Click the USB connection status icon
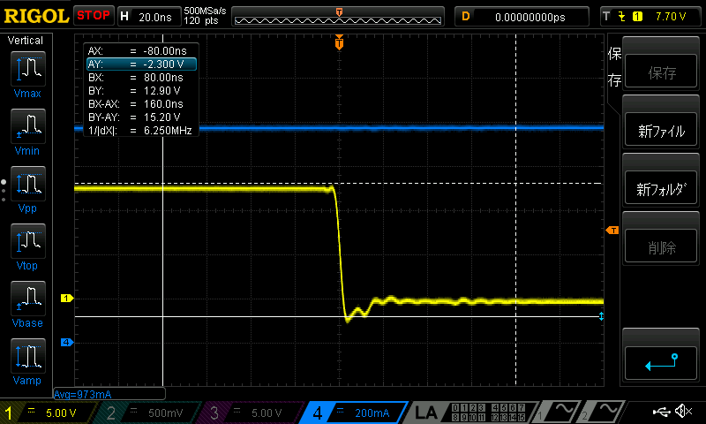The image size is (706, 424). pyautogui.click(x=661, y=412)
